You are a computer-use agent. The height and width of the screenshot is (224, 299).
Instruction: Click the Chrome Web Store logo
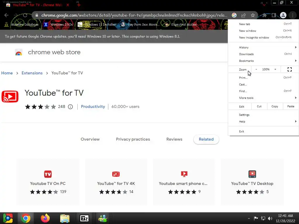click(19, 52)
